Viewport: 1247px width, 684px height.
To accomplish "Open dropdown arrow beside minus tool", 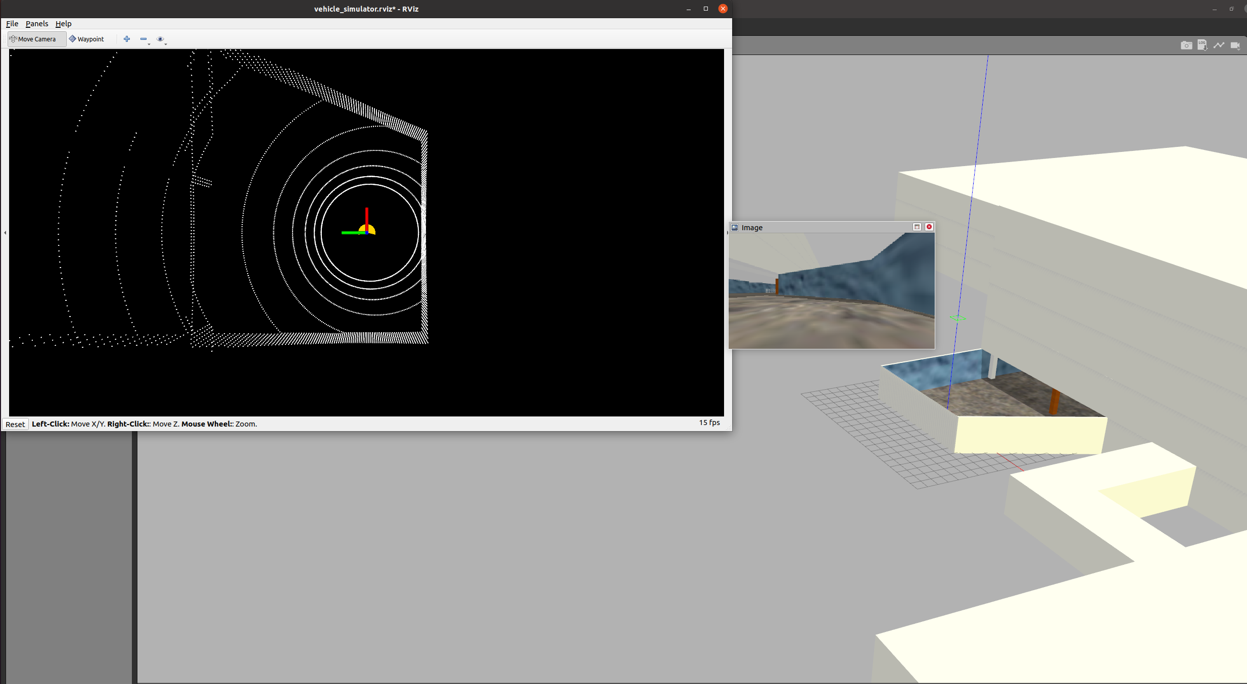I will [149, 44].
